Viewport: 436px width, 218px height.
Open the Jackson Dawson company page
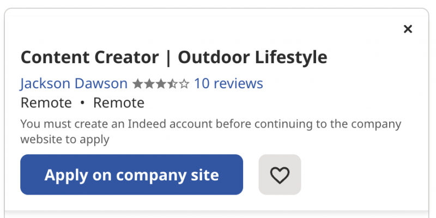(74, 83)
